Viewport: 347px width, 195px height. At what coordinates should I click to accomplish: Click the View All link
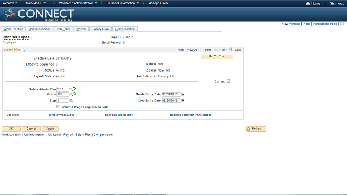(x=192, y=50)
